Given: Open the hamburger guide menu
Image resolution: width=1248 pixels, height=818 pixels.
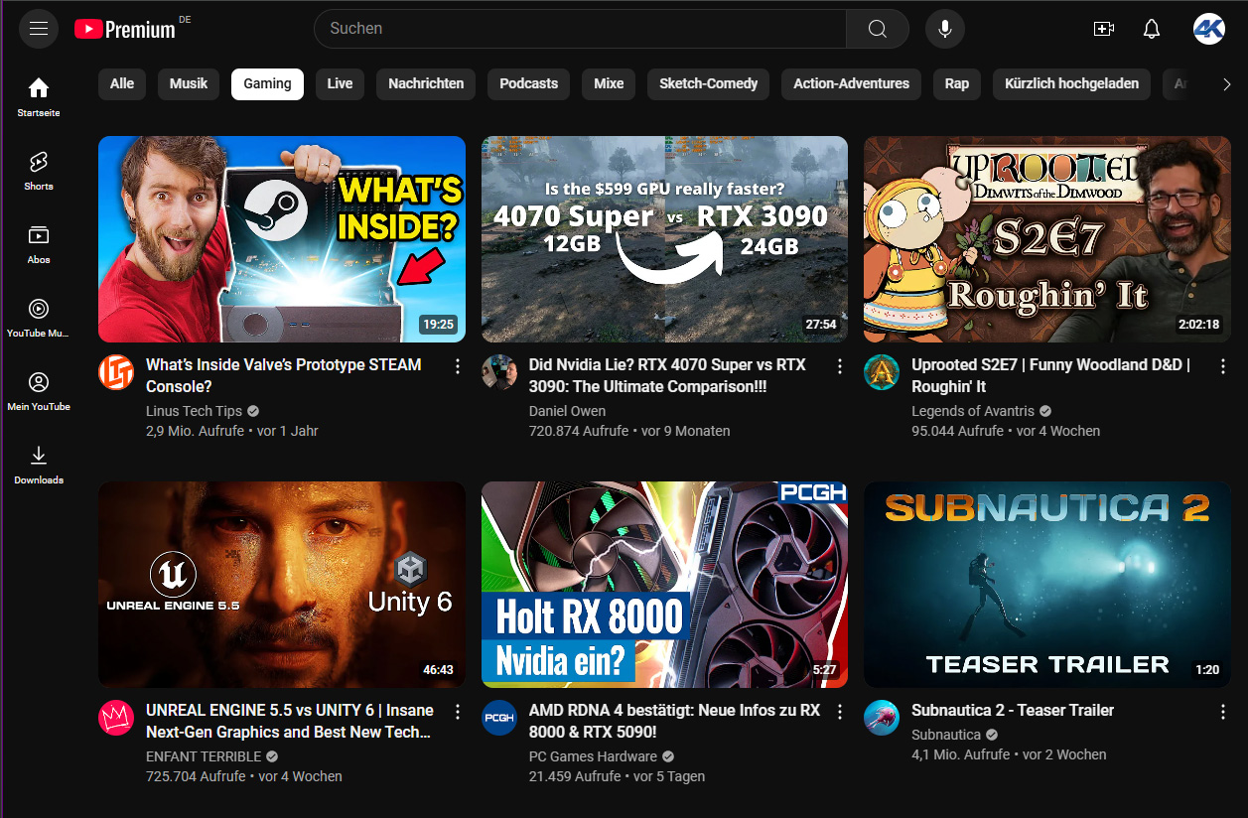Looking at the screenshot, I should point(39,29).
